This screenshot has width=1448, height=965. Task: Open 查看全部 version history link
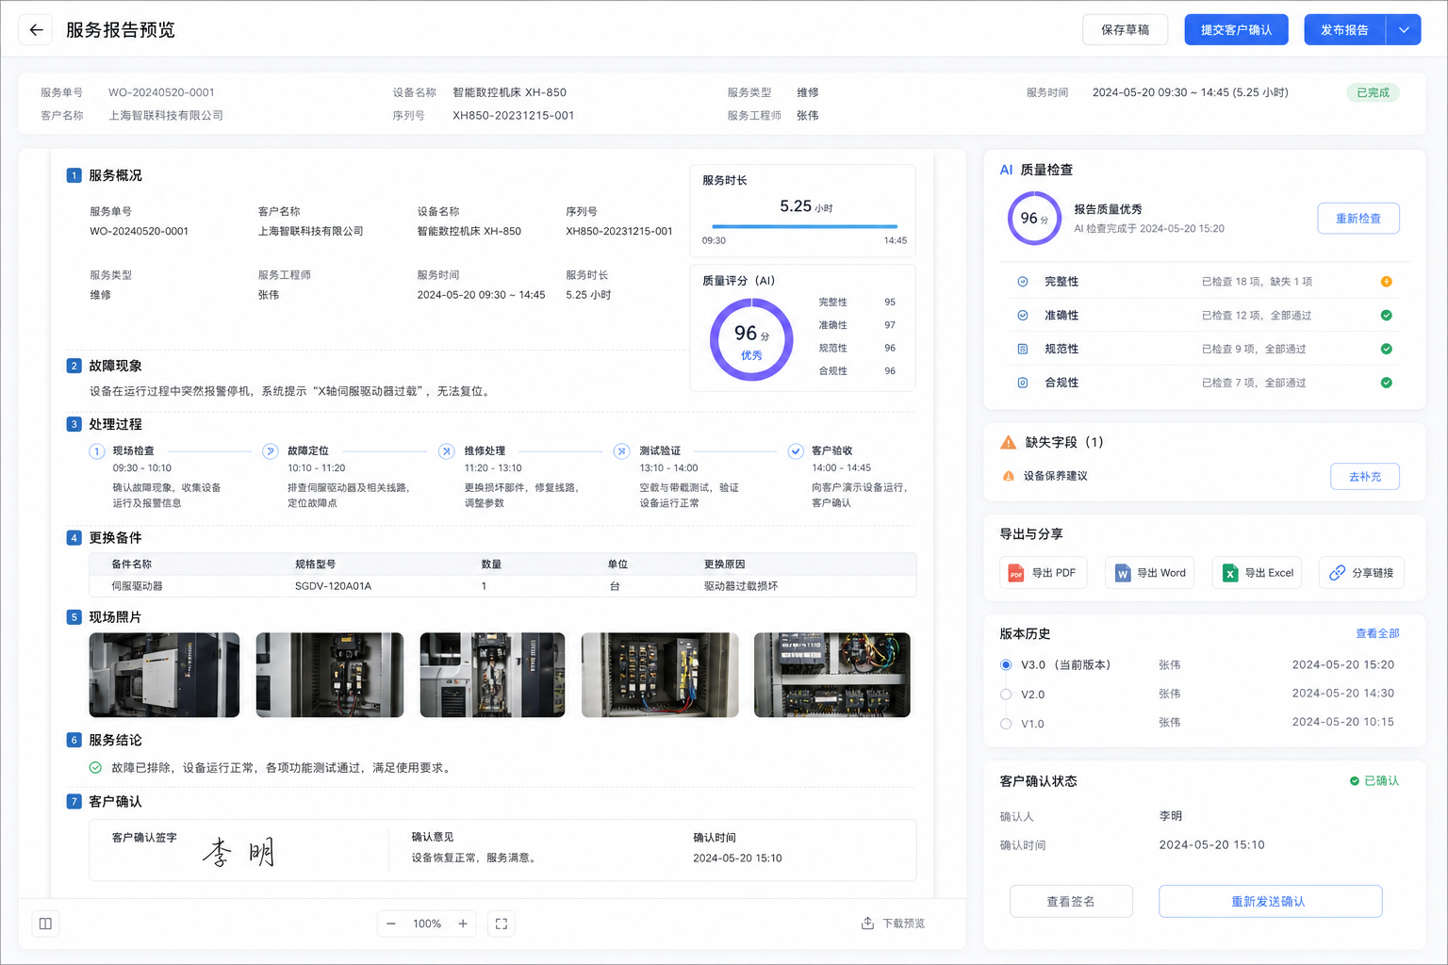point(1377,633)
